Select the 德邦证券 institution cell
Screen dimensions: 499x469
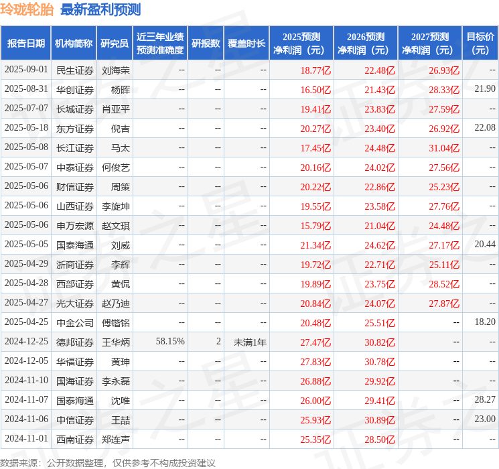(75, 342)
